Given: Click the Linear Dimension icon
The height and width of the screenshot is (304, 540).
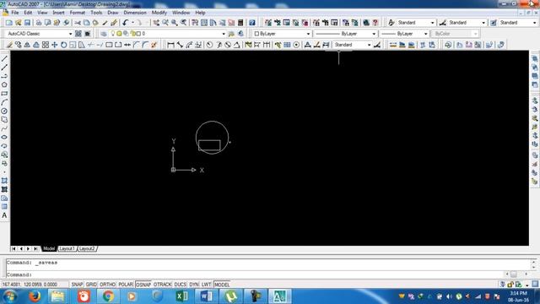Looking at the screenshot, I should [x=170, y=45].
